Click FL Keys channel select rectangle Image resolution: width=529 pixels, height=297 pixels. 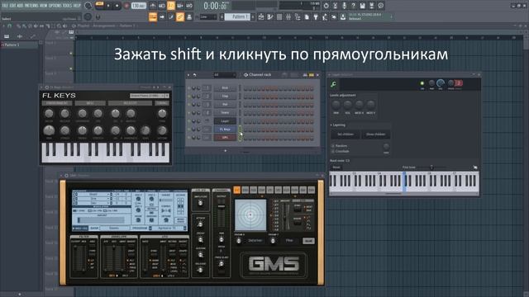pyautogui.click(x=241, y=129)
